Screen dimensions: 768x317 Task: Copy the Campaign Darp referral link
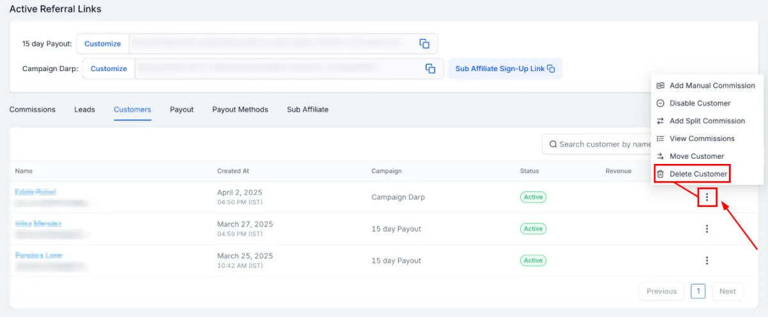[x=430, y=69]
